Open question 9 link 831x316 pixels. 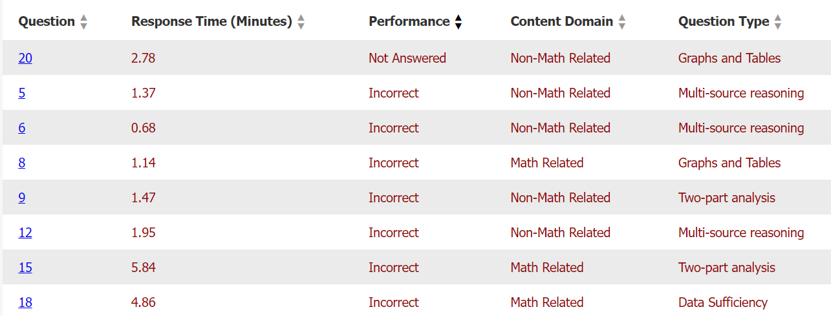[22, 198]
